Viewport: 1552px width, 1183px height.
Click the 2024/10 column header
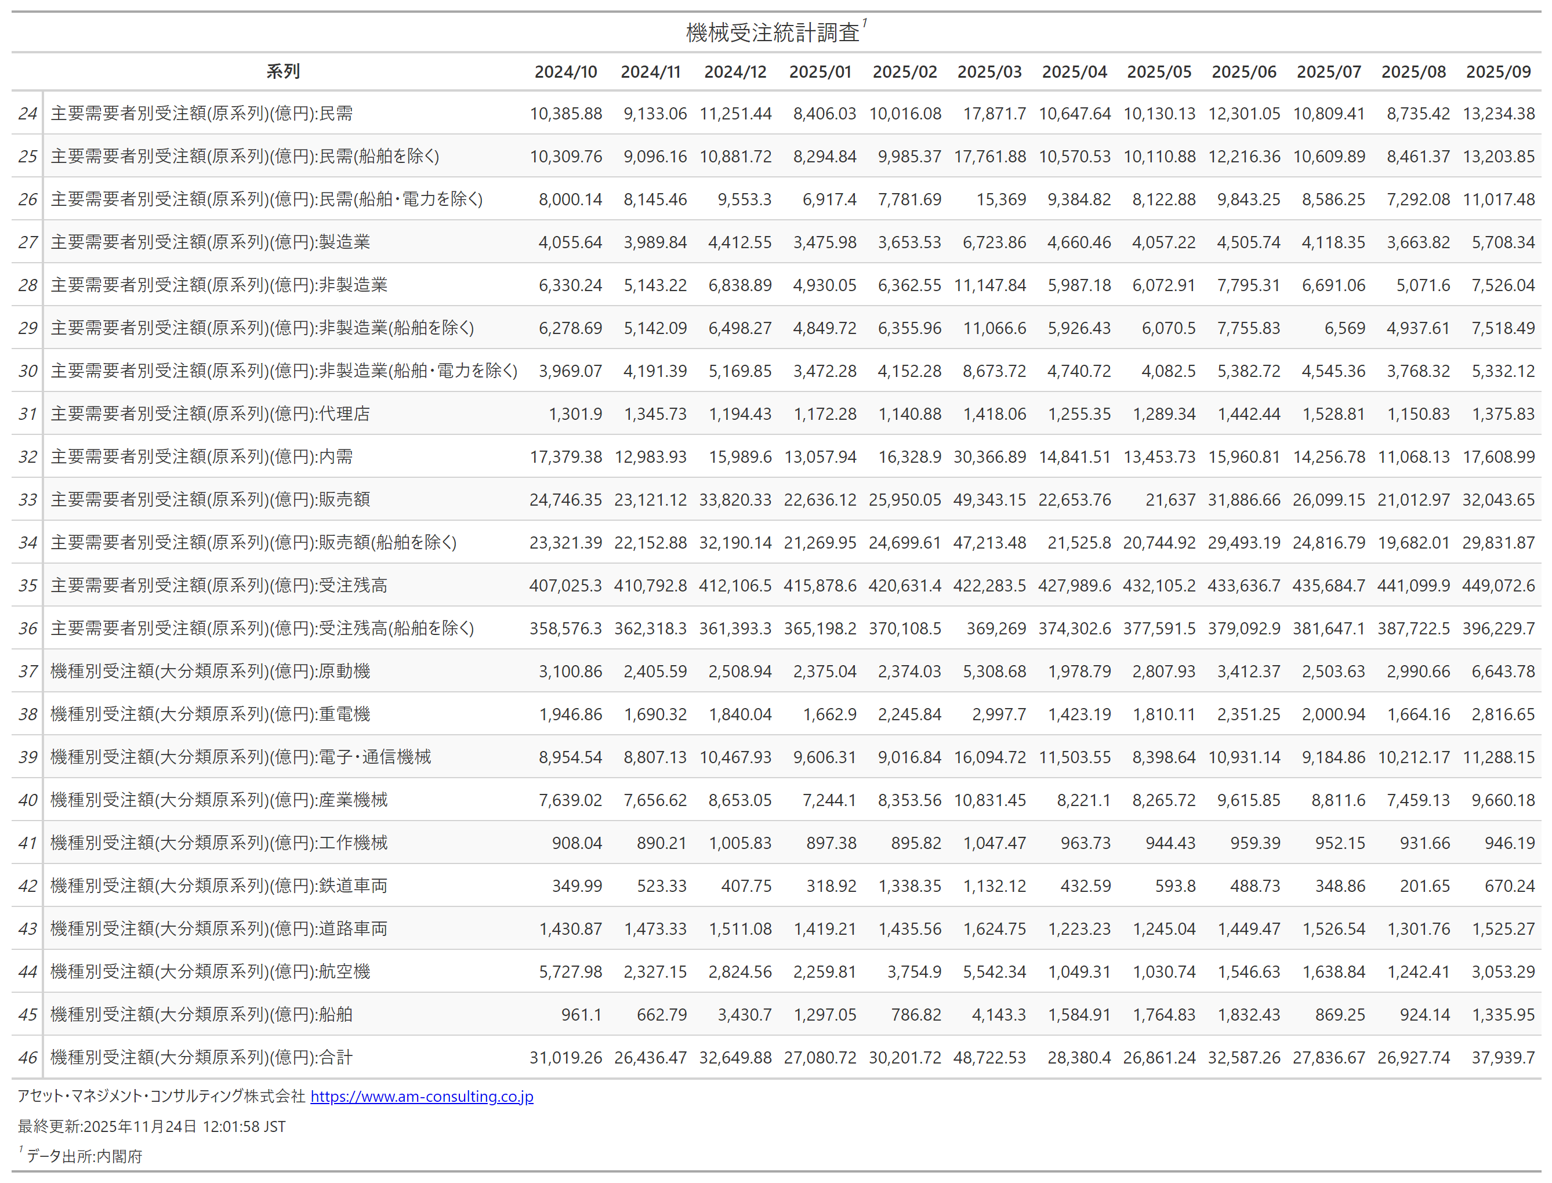tap(565, 72)
